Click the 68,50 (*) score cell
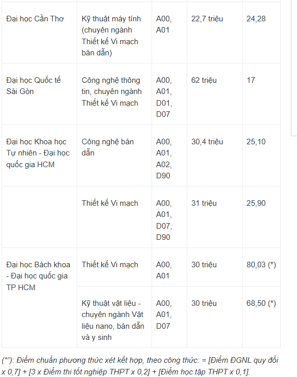Image resolution: width=297 pixels, height=377 pixels. pyautogui.click(x=261, y=317)
